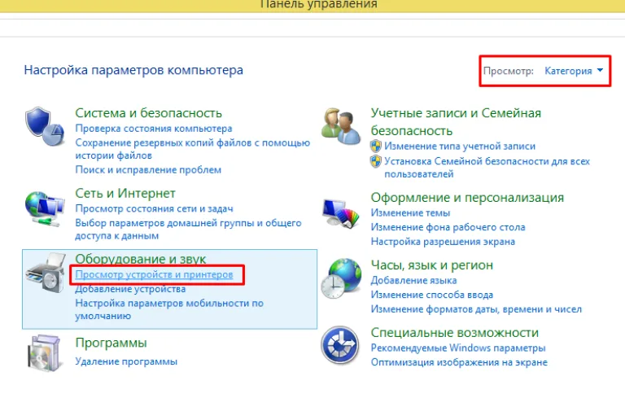Click Добавление устройства link

[130, 289]
